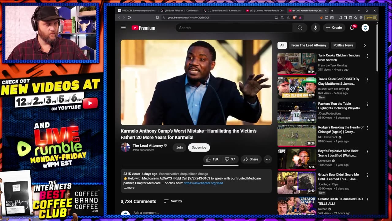
Task: Open the browser extensions puzzle icon
Action: [x=327, y=17]
